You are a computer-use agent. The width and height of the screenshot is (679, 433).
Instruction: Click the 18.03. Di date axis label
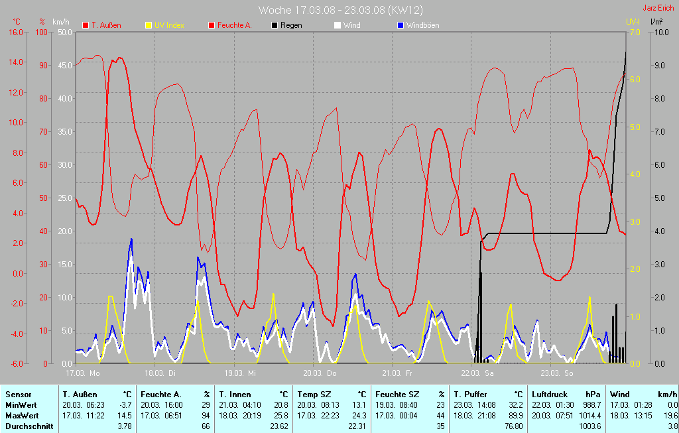coord(160,373)
